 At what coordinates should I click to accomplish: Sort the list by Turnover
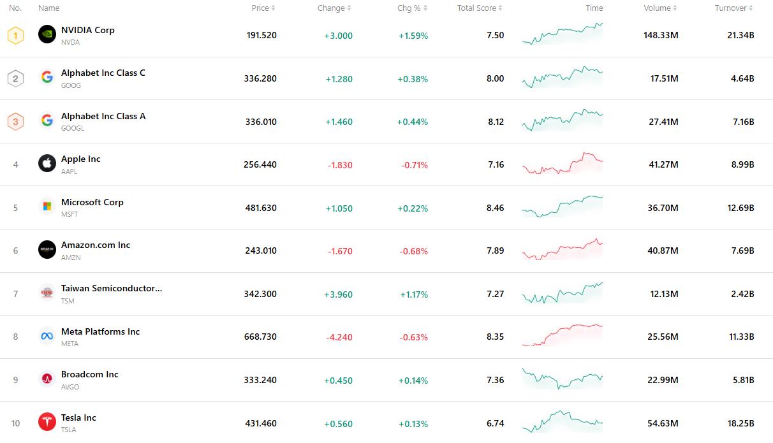(x=733, y=8)
